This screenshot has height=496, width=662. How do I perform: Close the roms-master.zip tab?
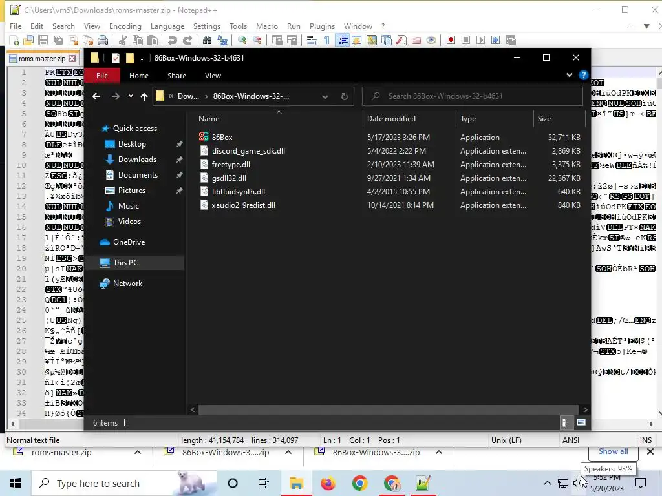[x=72, y=59]
